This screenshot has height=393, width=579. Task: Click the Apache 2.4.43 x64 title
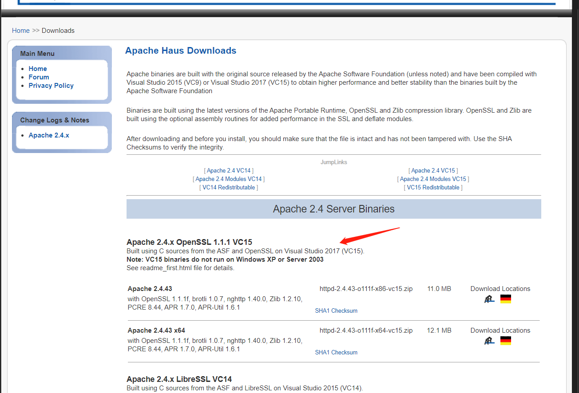[156, 330]
